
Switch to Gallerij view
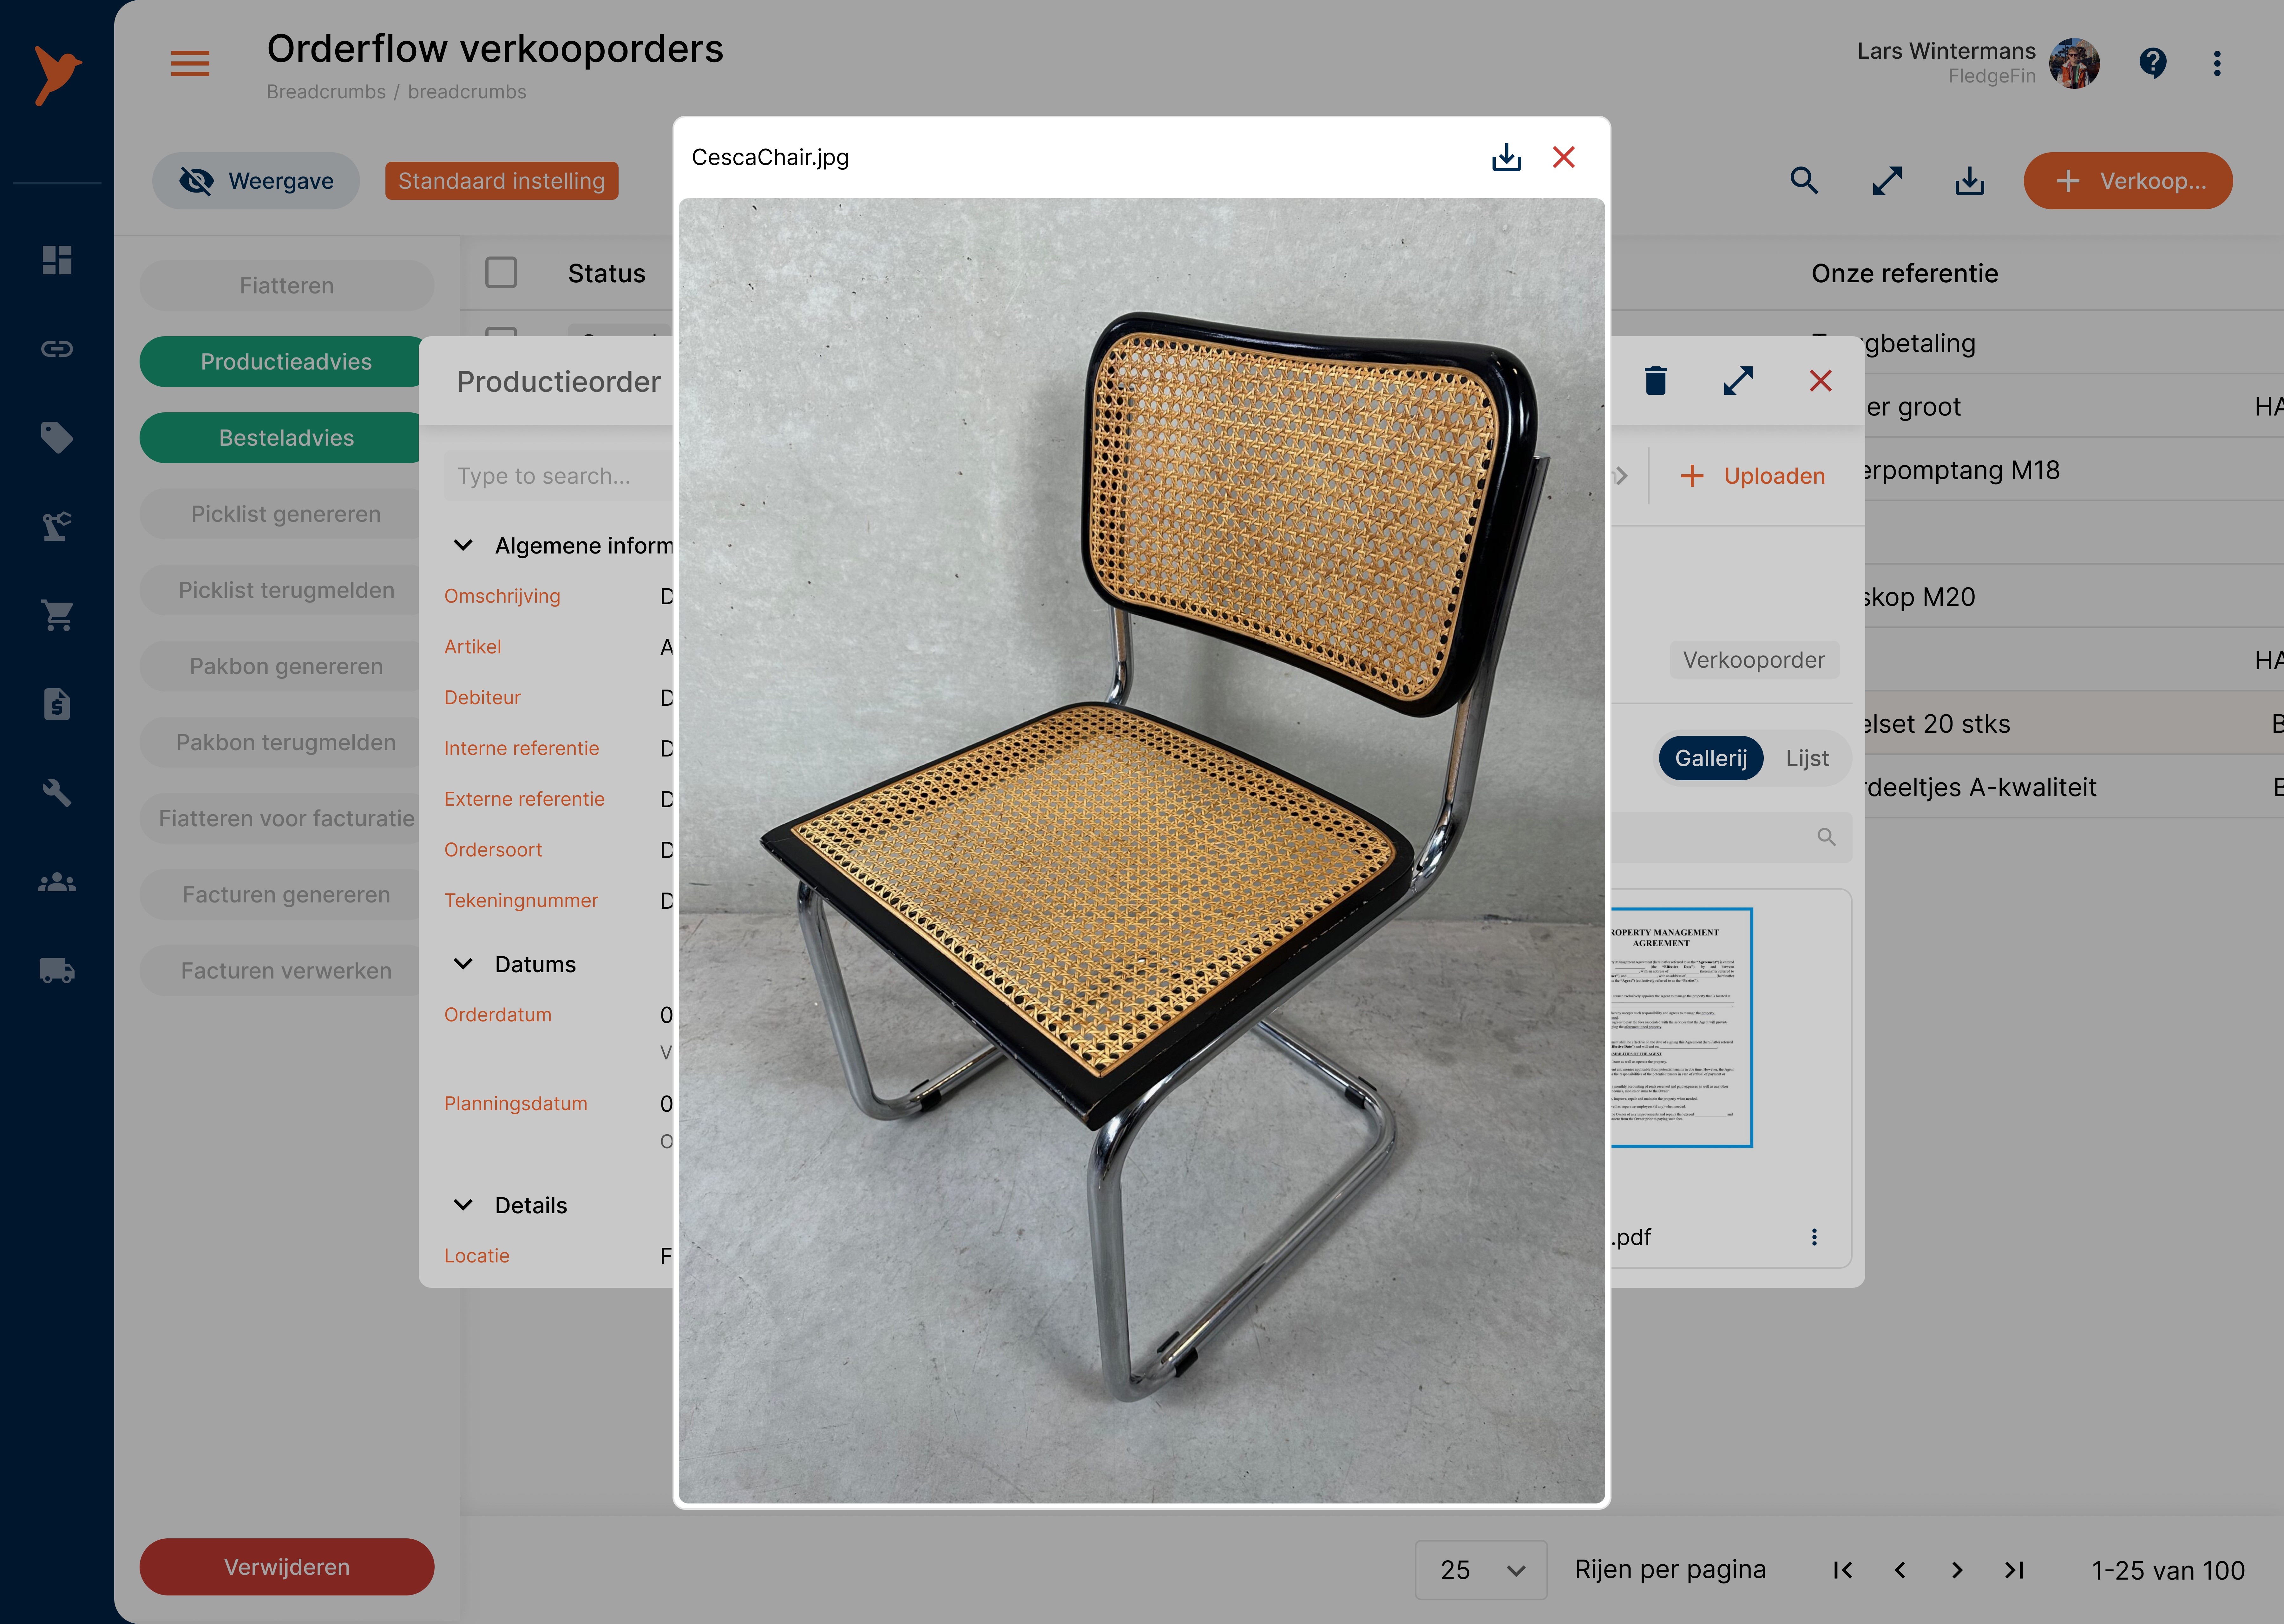[1711, 758]
